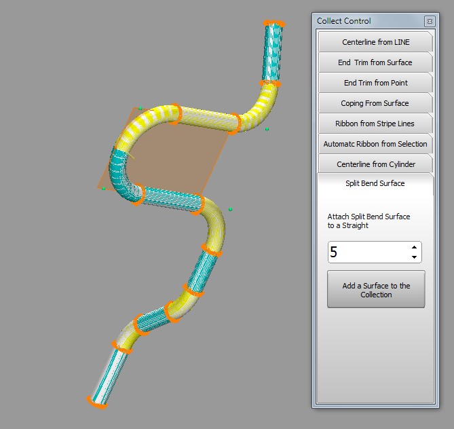
Task: Click the Split Bend Surface tab
Action: tap(375, 183)
